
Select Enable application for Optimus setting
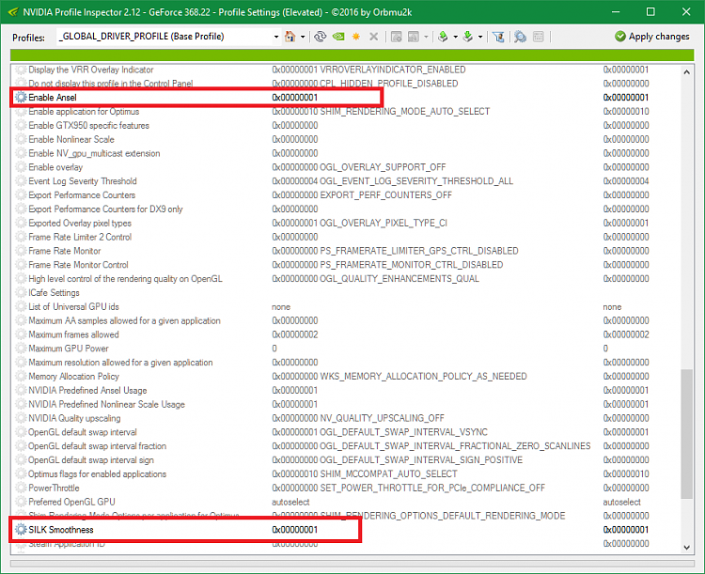(346, 112)
